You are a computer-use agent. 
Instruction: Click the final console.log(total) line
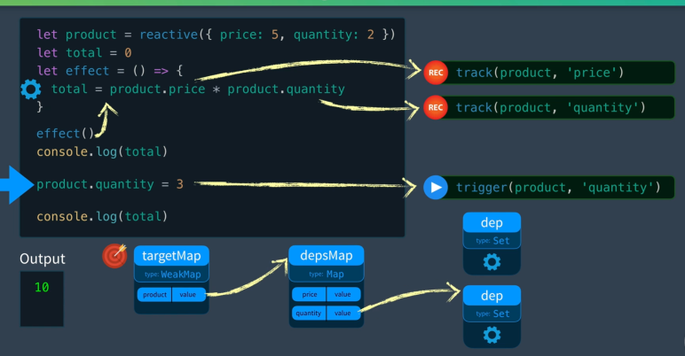(x=102, y=216)
